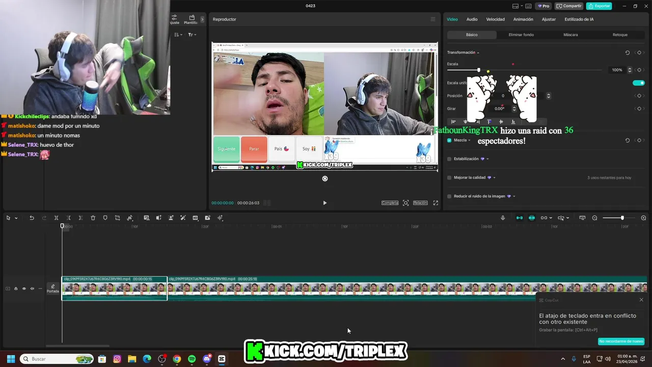Toggle the auto snapping teal icon
The height and width of the screenshot is (367, 652).
(x=532, y=218)
